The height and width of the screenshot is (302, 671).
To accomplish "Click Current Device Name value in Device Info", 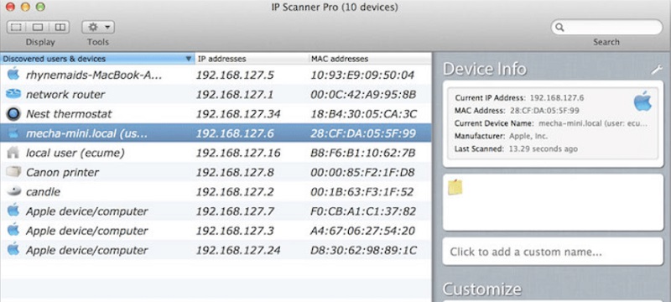I will tap(593, 123).
